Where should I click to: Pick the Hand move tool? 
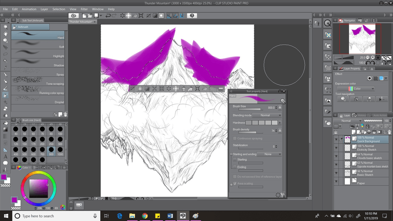[x=5, y=34]
